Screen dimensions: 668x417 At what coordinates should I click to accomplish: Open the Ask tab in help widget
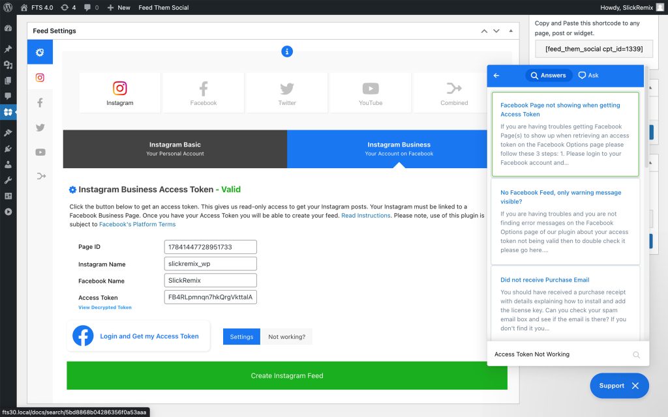click(588, 76)
